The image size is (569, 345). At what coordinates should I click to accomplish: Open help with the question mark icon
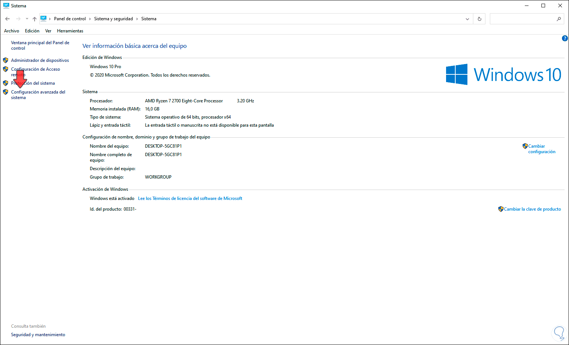pyautogui.click(x=565, y=38)
